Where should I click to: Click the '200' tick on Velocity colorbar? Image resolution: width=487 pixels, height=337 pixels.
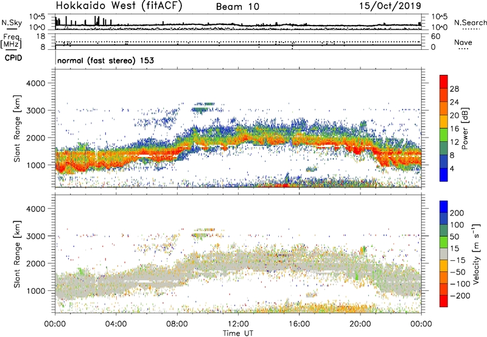pos(457,213)
